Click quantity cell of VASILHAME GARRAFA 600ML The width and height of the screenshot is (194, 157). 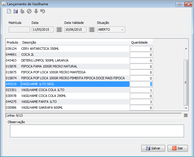click(141, 108)
